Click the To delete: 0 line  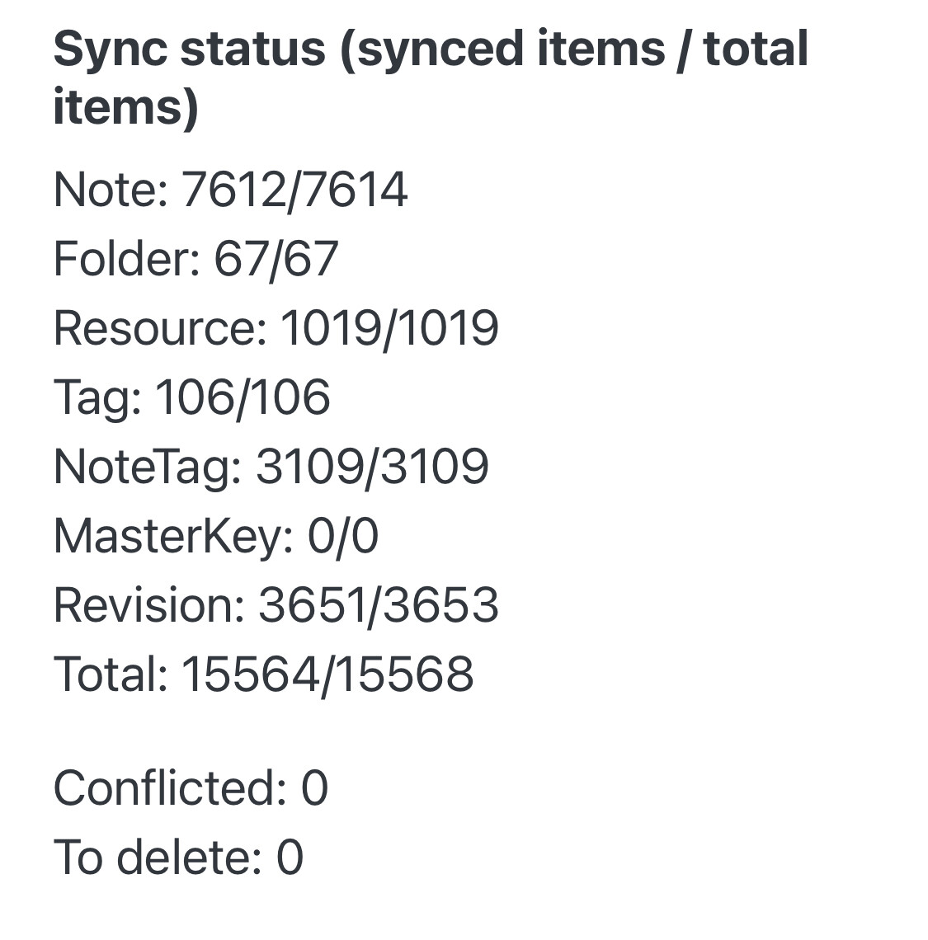pos(178,858)
